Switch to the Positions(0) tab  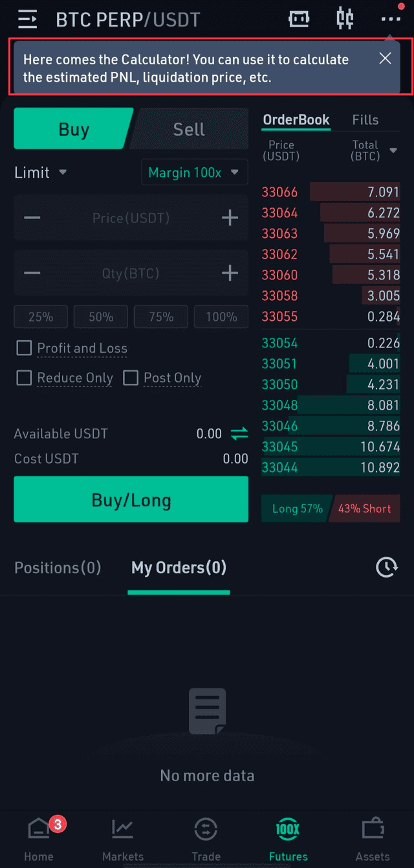[58, 568]
